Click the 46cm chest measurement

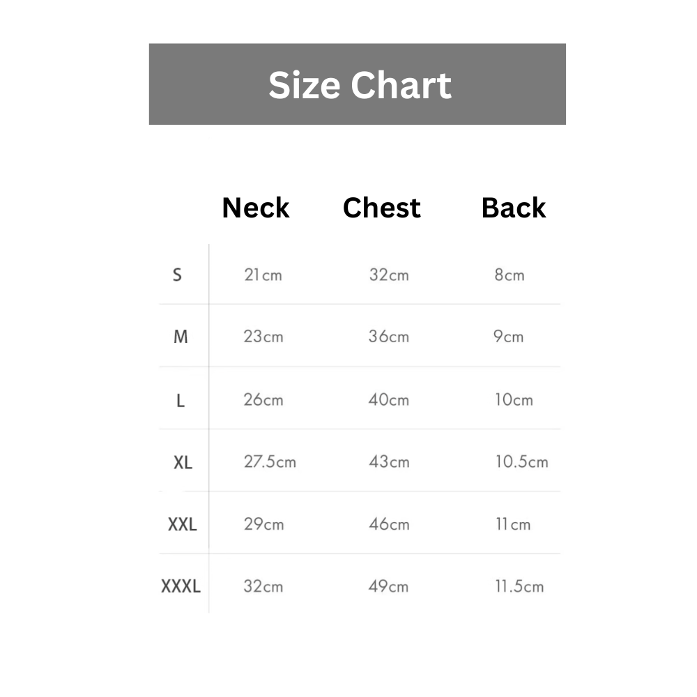pos(389,524)
